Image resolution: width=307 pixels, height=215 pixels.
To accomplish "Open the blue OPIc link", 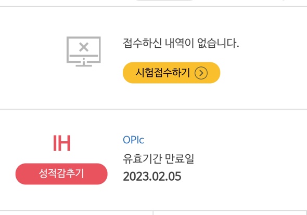I will (x=134, y=140).
